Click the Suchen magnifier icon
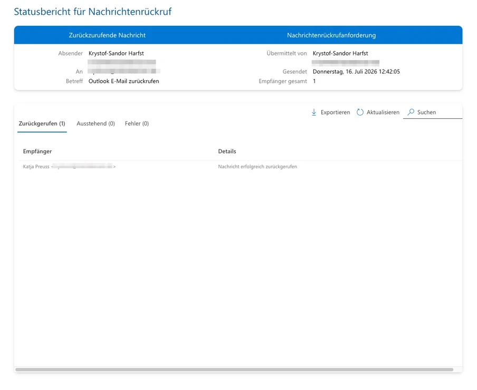477x390 pixels. [x=411, y=112]
